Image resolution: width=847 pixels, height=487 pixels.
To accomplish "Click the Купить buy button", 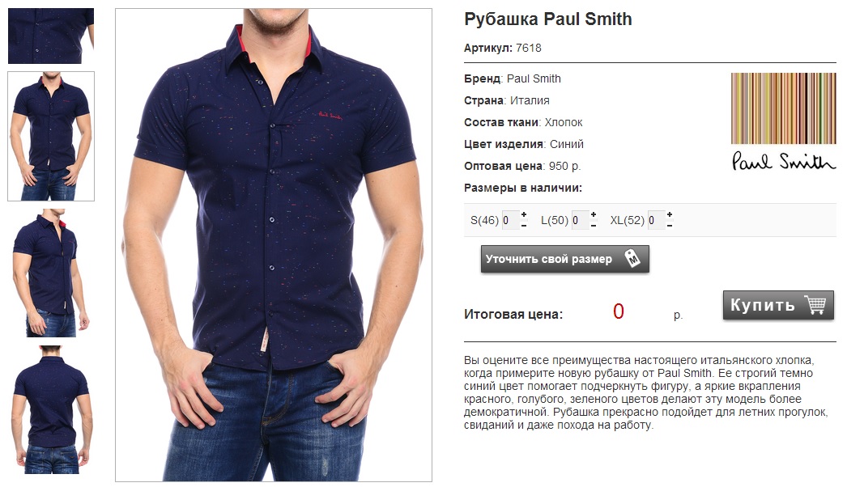I will coord(778,305).
